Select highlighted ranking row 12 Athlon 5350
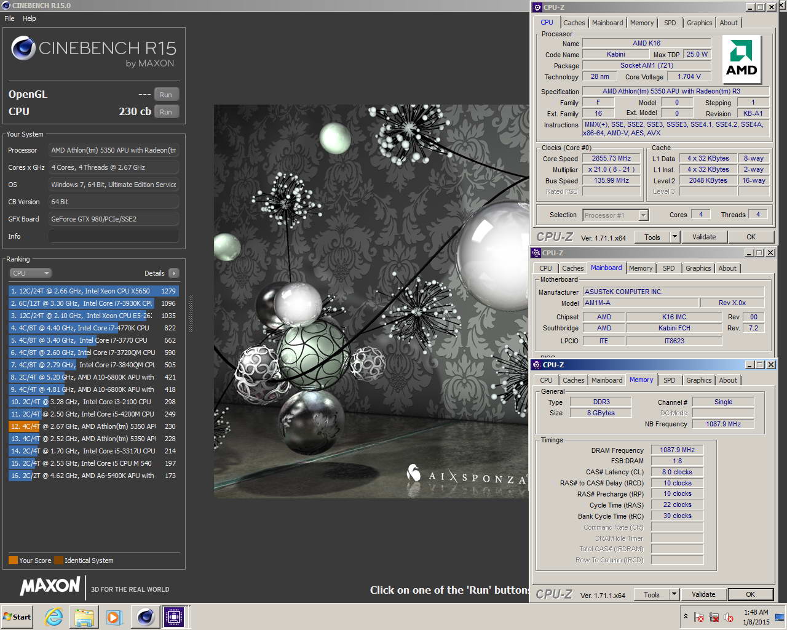The image size is (787, 630). click(93, 426)
